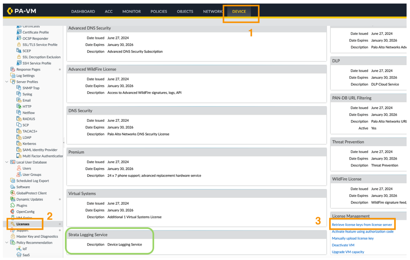This screenshot has width=410, height=260.
Task: Open the Users icon under Local User Database
Action: click(19, 168)
